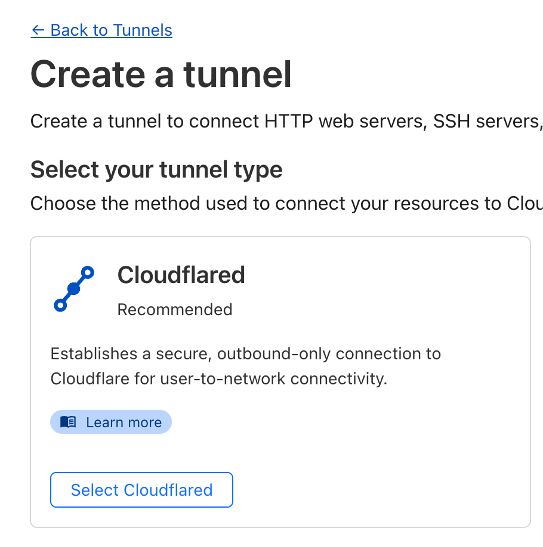The width and height of the screenshot is (543, 547).
Task: Select the Cloudflared option for tunnel creation
Action: click(x=141, y=489)
